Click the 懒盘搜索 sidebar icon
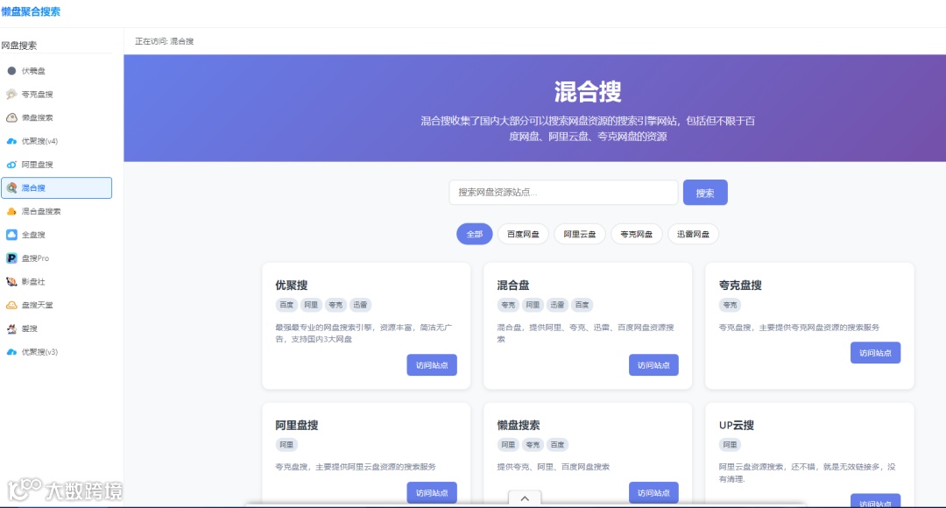This screenshot has width=946, height=508. coord(11,117)
